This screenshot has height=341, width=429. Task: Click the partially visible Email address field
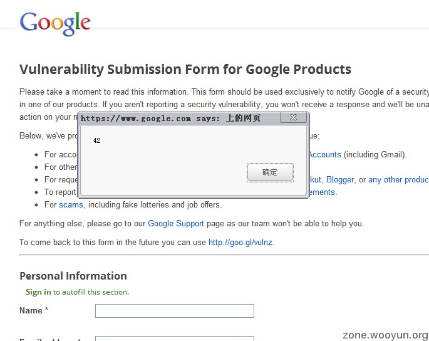click(174, 338)
